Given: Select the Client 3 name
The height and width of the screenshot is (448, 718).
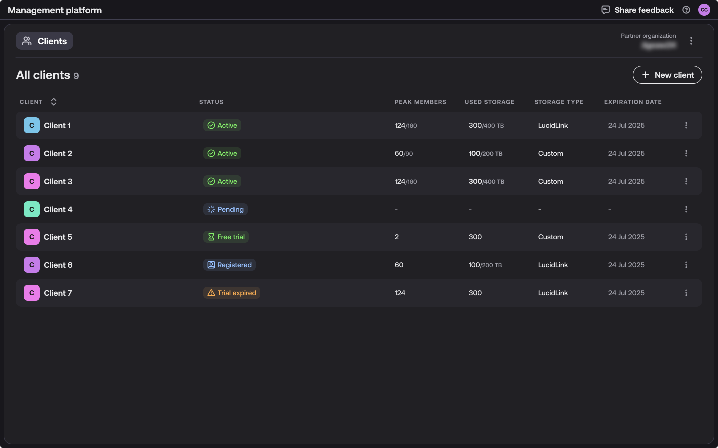Looking at the screenshot, I should (x=58, y=181).
